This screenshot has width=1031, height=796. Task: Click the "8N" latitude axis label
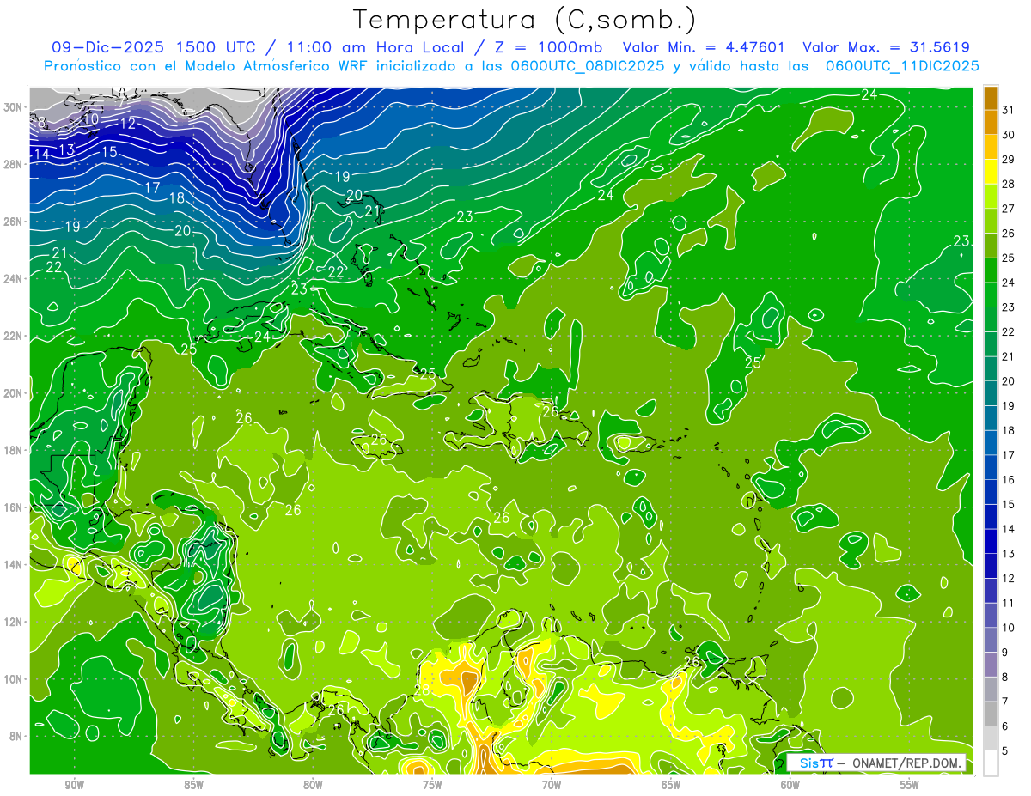click(x=17, y=736)
